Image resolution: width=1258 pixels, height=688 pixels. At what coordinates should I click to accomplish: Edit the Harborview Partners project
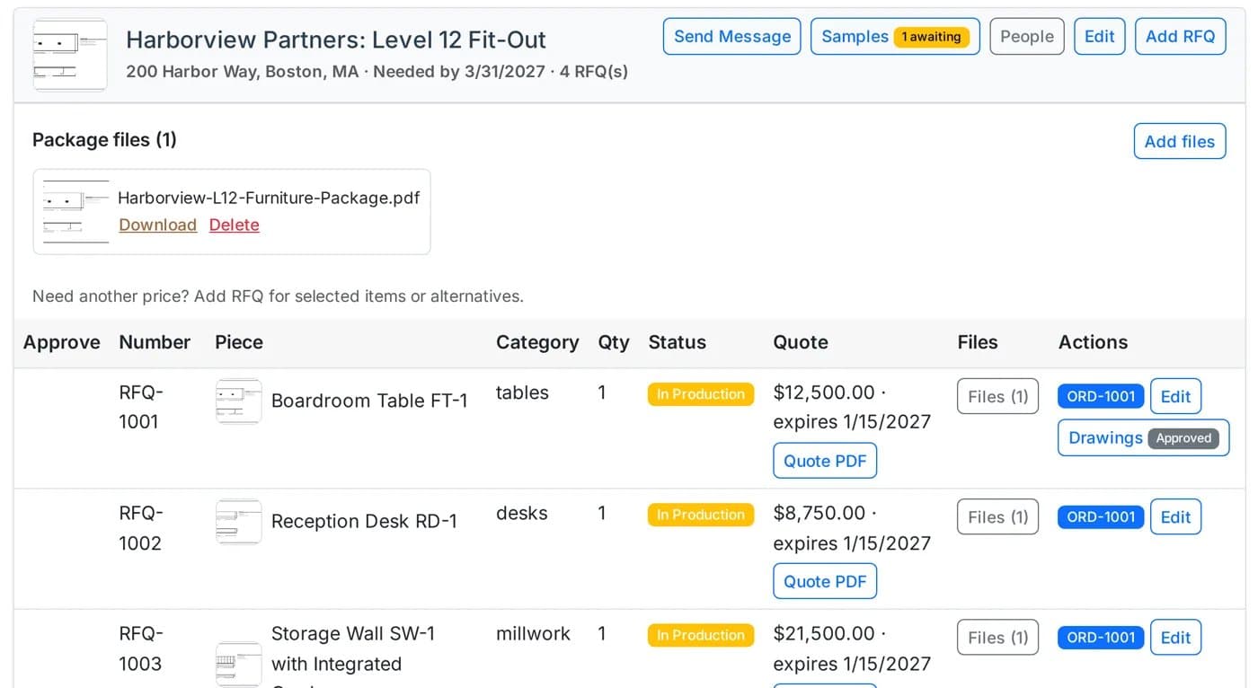[x=1099, y=37]
